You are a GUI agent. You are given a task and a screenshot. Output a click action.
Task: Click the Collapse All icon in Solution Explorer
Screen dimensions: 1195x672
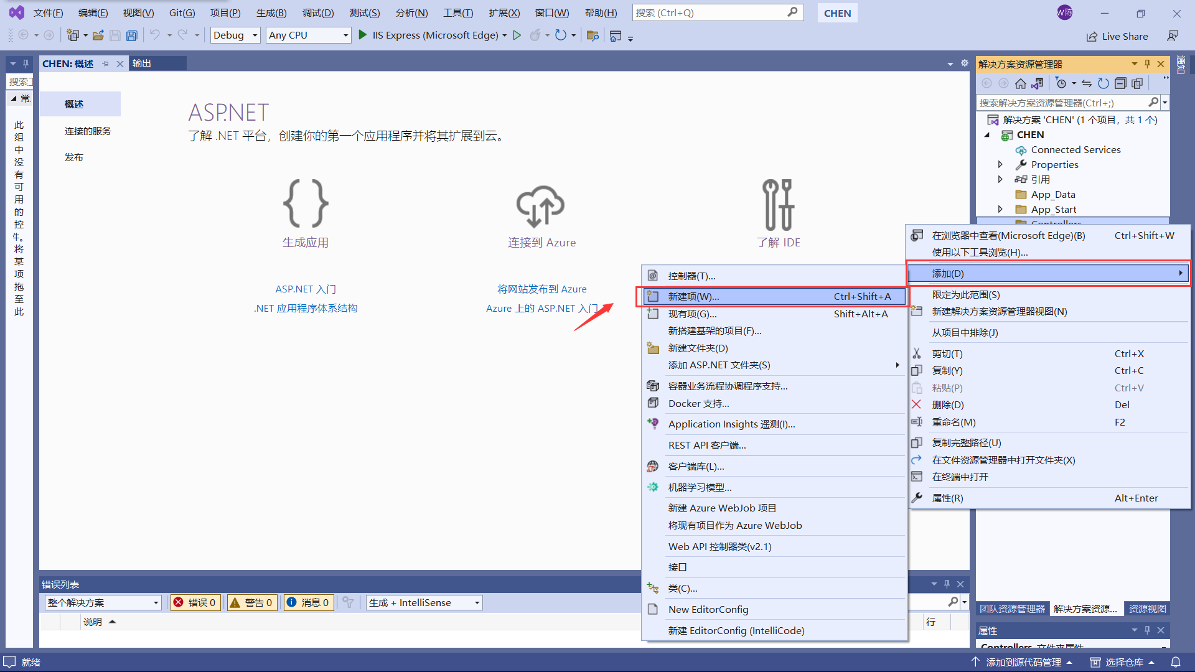(1120, 83)
